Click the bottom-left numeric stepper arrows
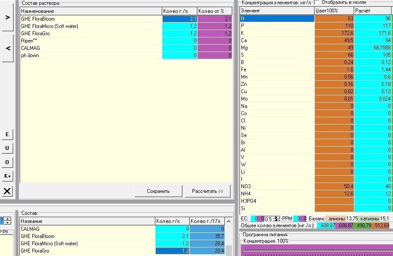 8,221
